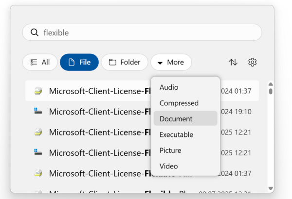
Task: Open sort order arrows icon
Action: [233, 62]
